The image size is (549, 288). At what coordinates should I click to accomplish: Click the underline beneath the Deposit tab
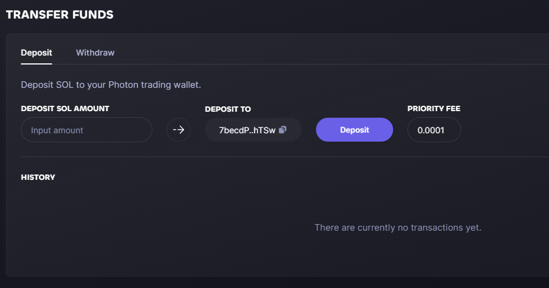click(x=36, y=64)
